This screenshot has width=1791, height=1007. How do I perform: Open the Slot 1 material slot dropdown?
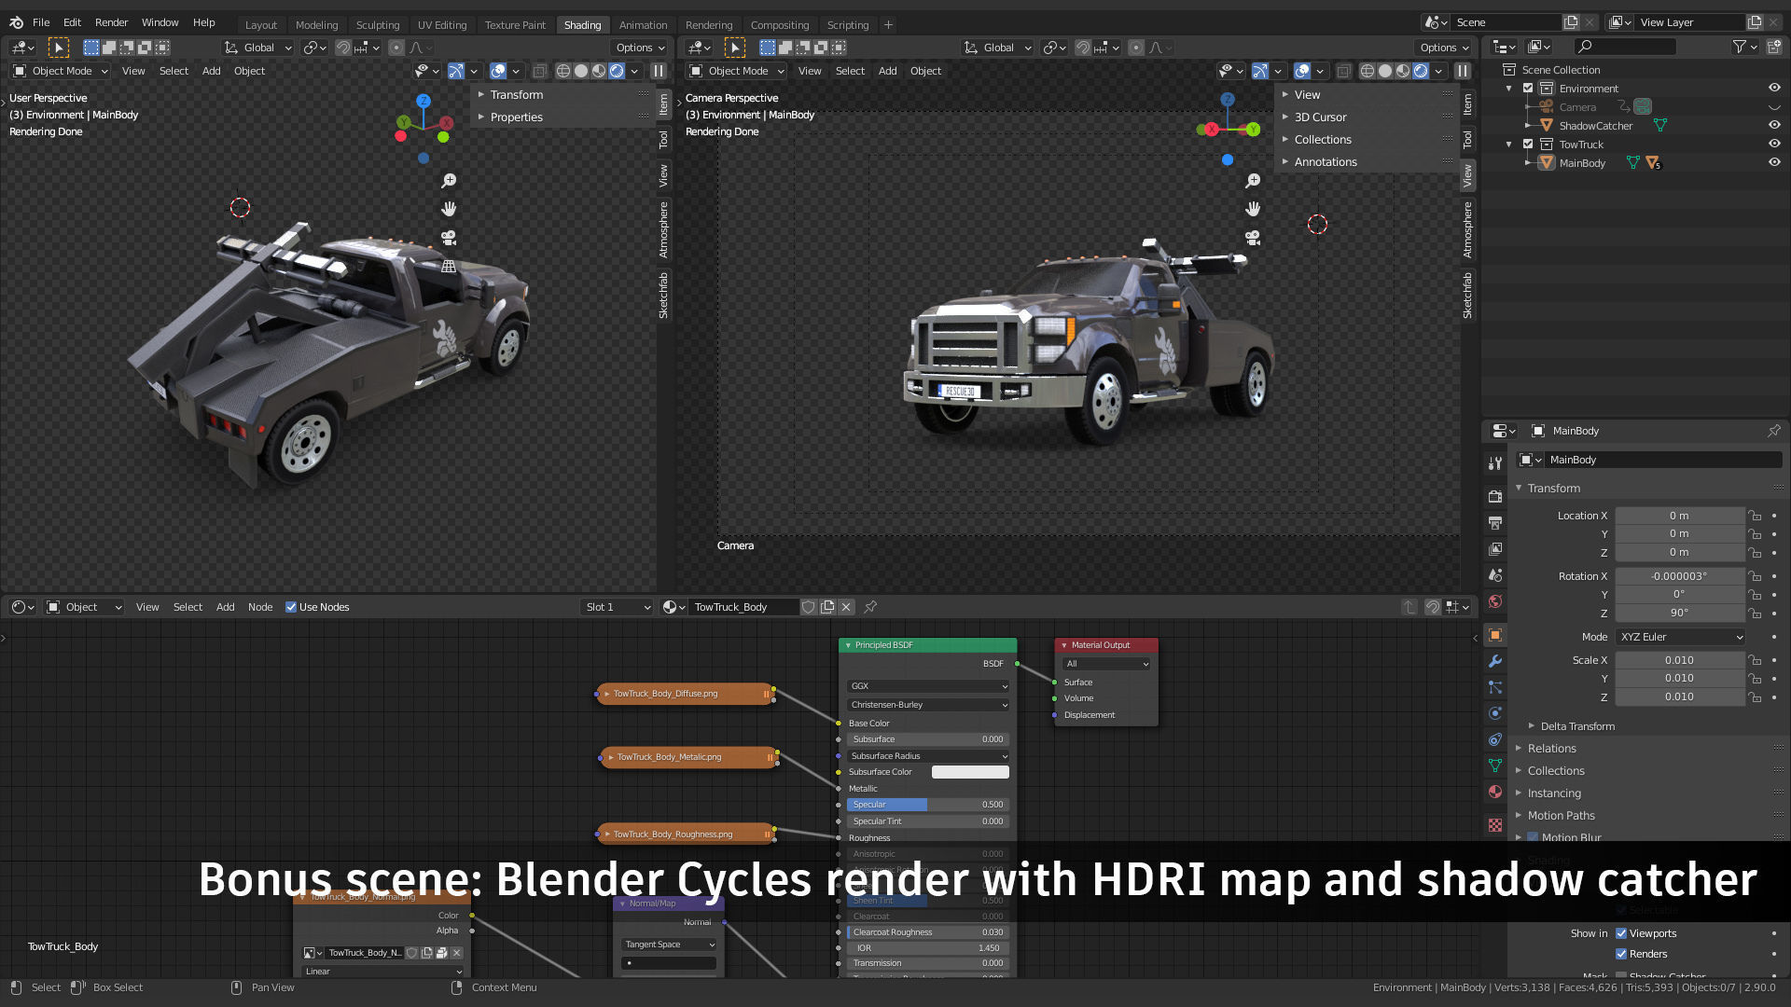(x=617, y=607)
